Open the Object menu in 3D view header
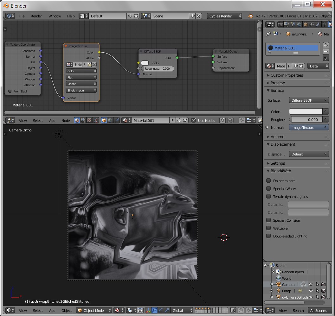This screenshot has height=316, width=335. click(x=67, y=310)
